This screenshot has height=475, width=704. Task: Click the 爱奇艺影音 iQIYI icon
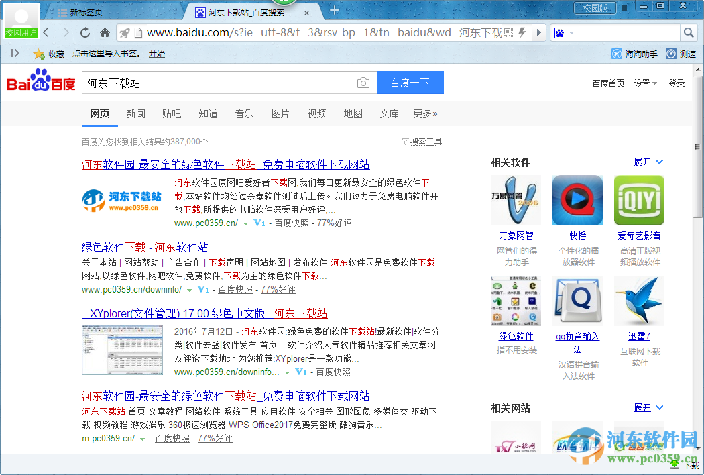pyautogui.click(x=639, y=201)
